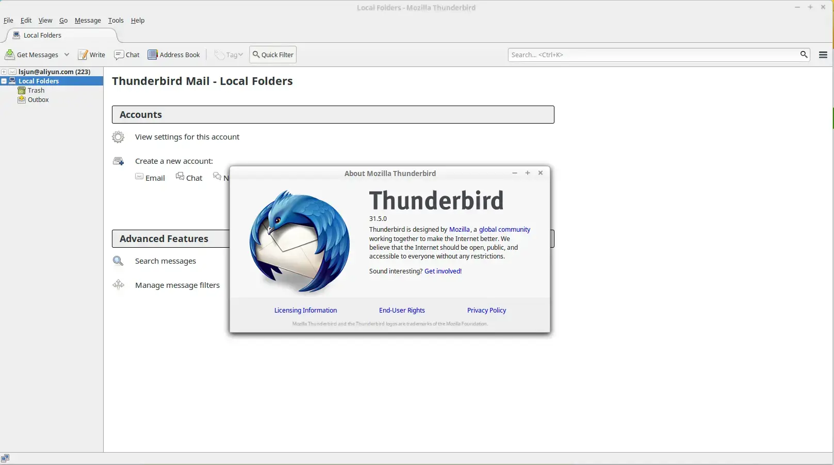Viewport: 834px width, 465px height.
Task: Open Write new message composer
Action: (91, 55)
